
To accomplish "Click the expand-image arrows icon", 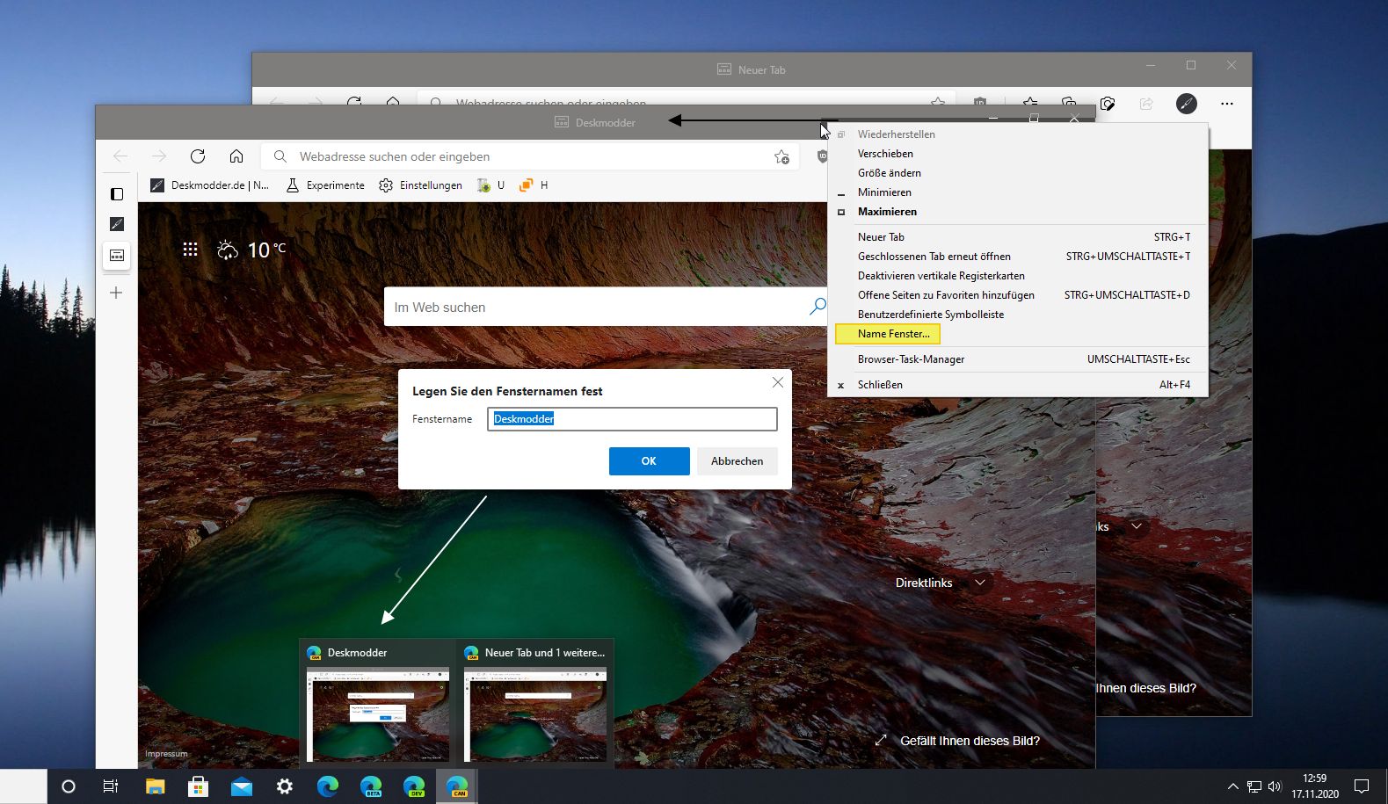I will point(880,741).
